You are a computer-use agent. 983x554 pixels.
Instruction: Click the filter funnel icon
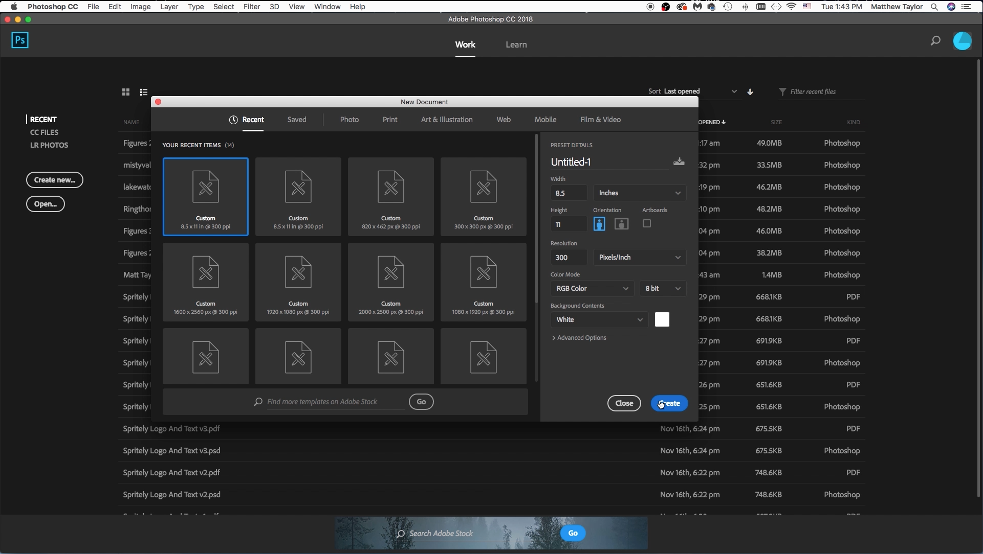coord(782,91)
